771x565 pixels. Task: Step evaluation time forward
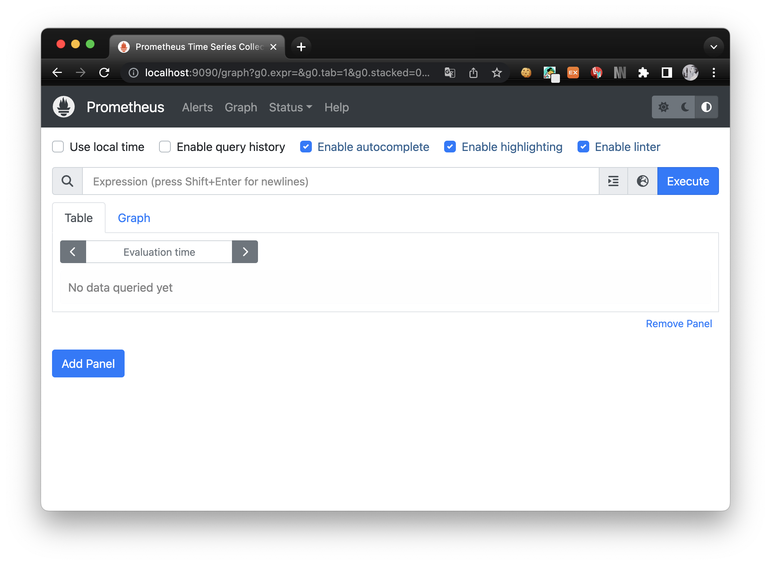(245, 252)
